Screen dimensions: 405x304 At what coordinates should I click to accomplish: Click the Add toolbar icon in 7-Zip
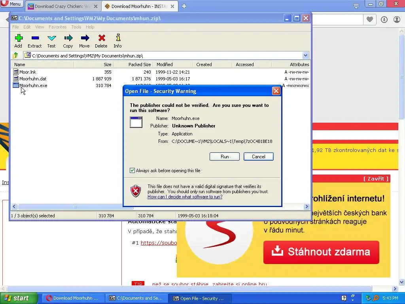coord(18,38)
